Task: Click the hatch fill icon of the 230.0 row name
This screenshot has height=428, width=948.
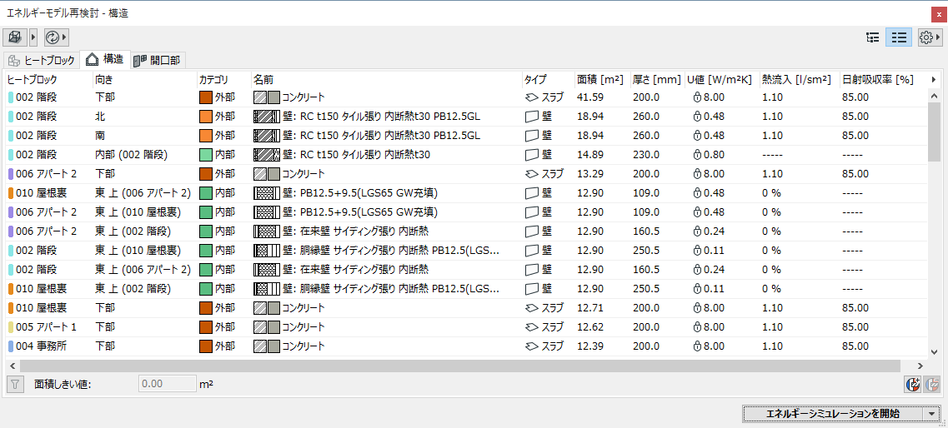Action: pyautogui.click(x=267, y=155)
